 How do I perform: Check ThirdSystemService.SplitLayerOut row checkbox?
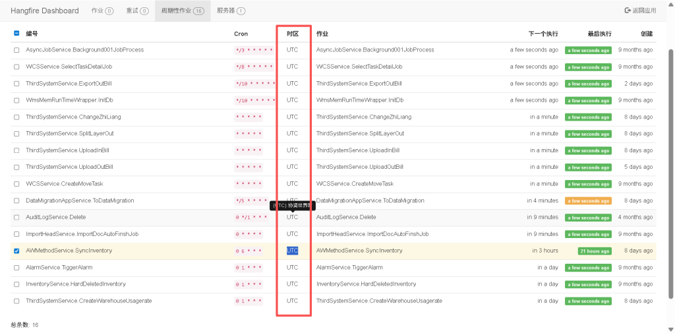click(16, 134)
